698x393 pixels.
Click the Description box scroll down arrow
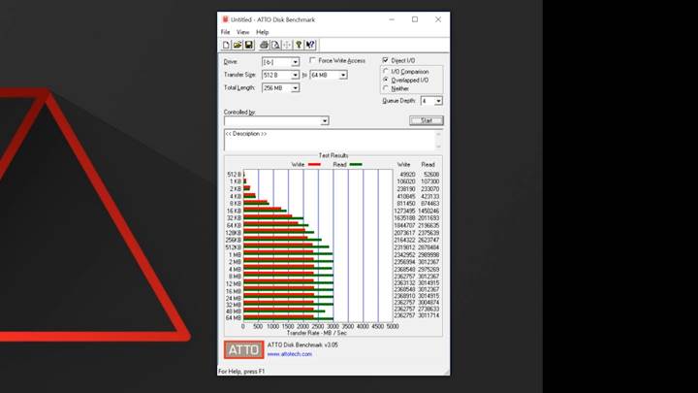pyautogui.click(x=438, y=147)
